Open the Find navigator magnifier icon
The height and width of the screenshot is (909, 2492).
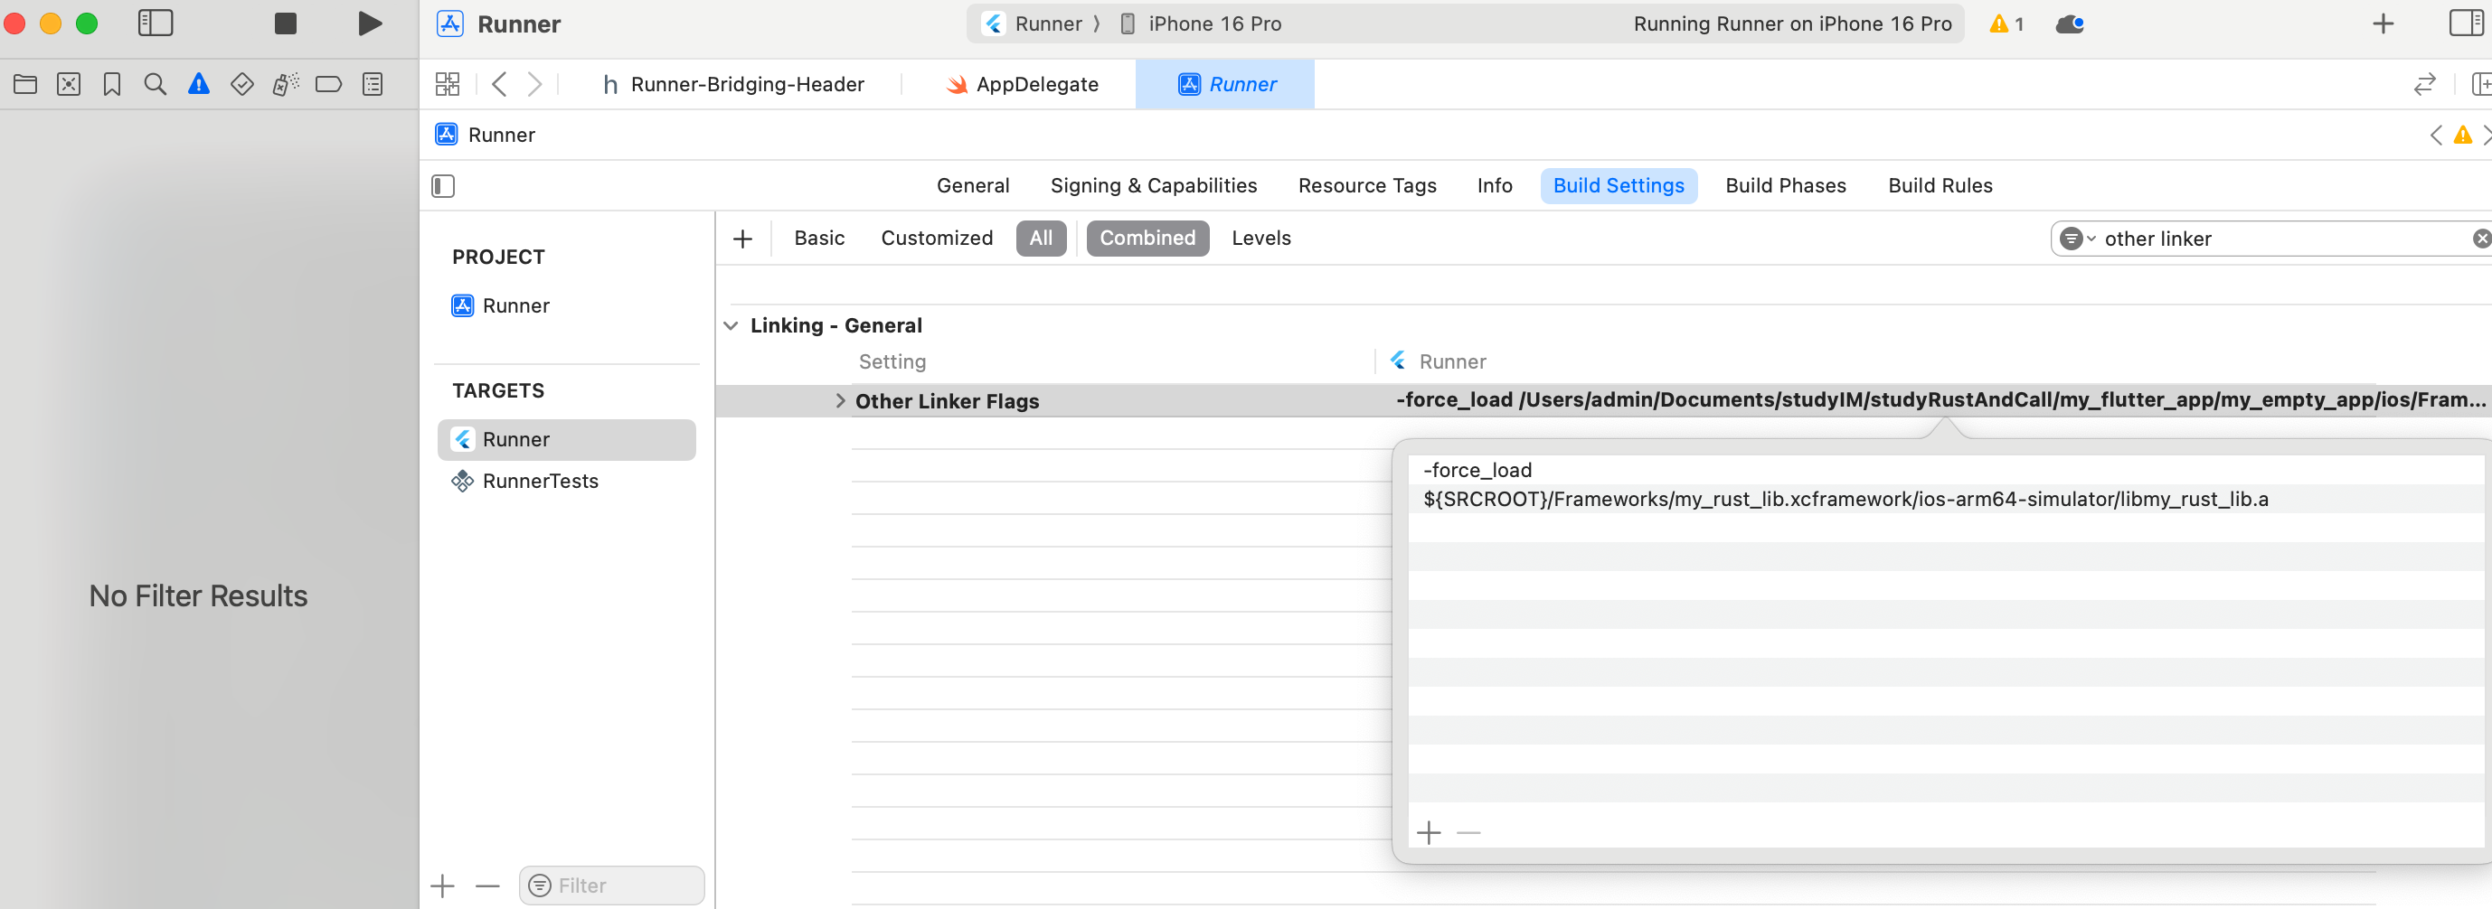click(155, 84)
